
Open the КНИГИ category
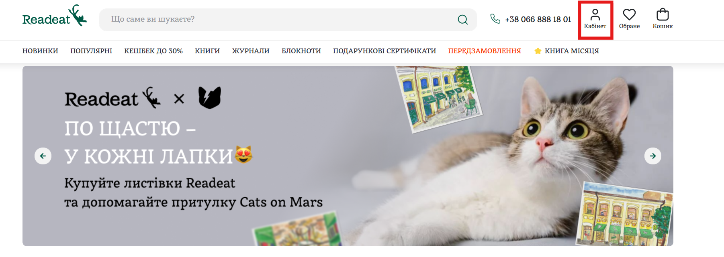207,51
